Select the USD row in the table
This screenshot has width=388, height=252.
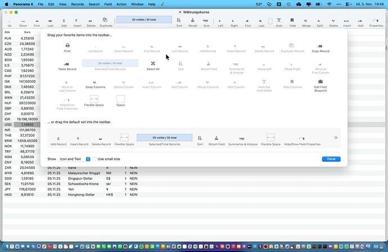[x=22, y=124]
